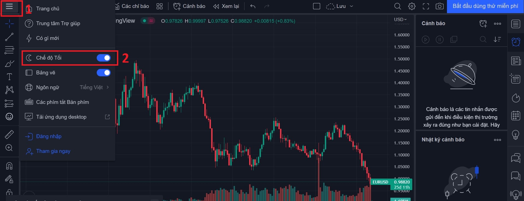Open the chart patterns tool
The width and height of the screenshot is (524, 201).
pos(9,90)
